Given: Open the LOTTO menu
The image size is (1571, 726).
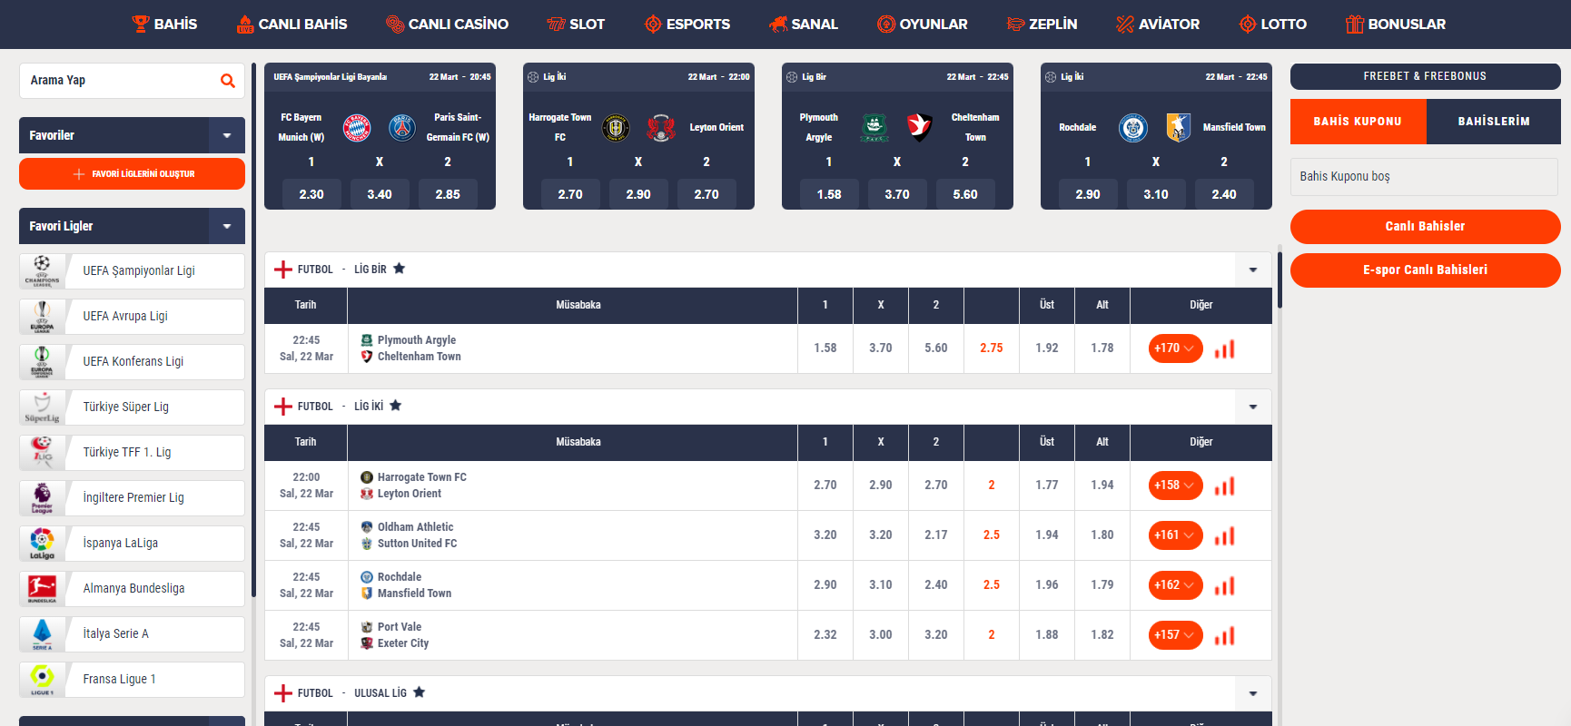Looking at the screenshot, I should [x=1273, y=25].
